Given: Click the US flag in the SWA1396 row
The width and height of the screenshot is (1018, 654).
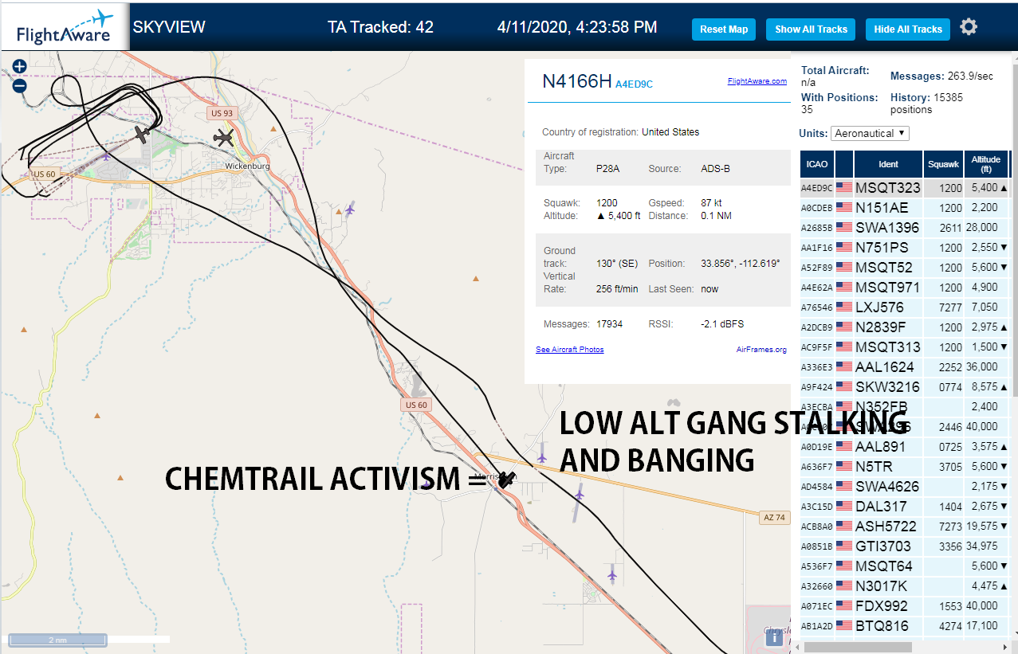Looking at the screenshot, I should (844, 228).
